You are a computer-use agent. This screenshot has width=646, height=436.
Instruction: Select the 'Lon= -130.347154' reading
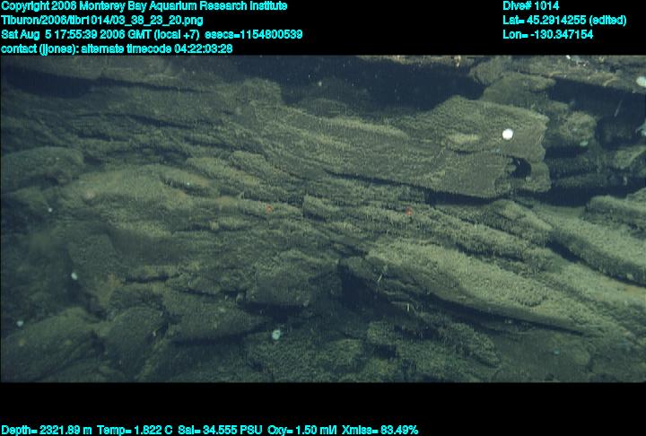pyautogui.click(x=548, y=34)
